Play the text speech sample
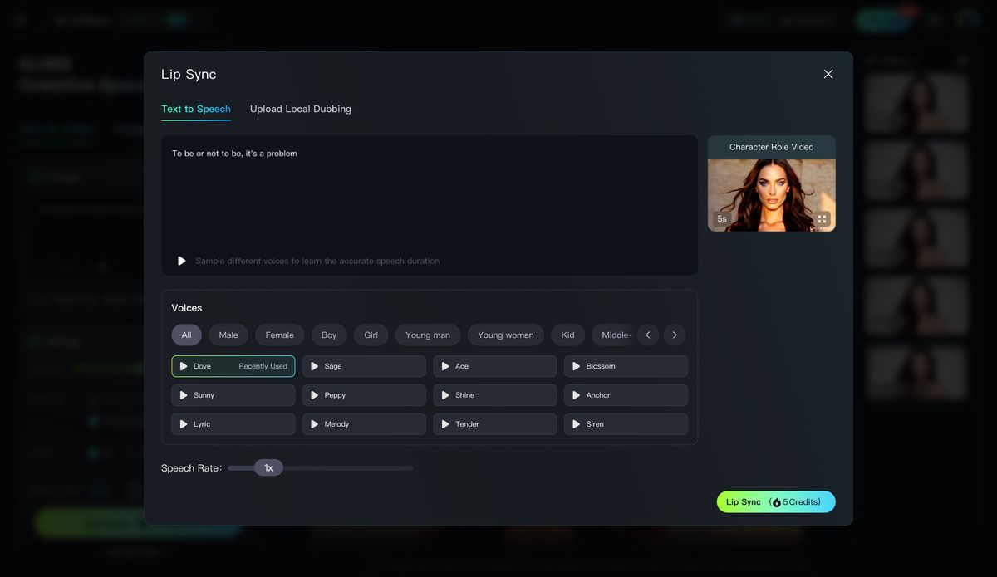The width and height of the screenshot is (997, 577). [182, 261]
